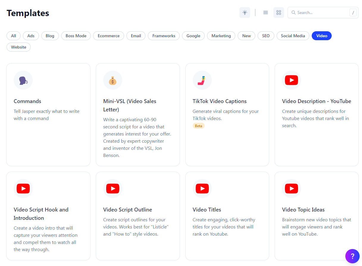
Task: Click the Commands speaking head icon
Action: [23, 80]
